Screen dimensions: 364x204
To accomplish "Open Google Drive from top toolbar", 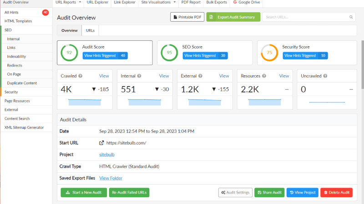I will [x=249, y=2].
